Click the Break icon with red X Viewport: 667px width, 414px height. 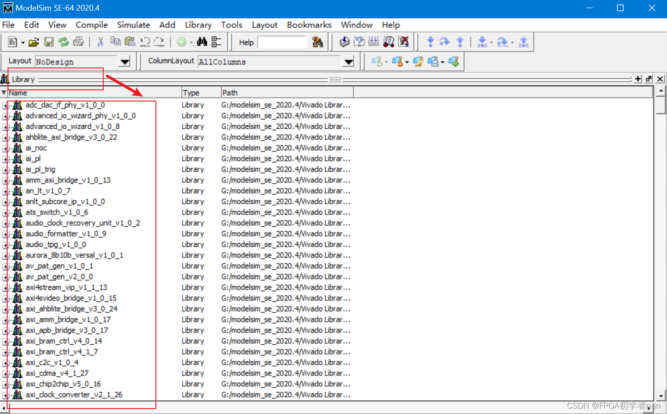click(403, 42)
